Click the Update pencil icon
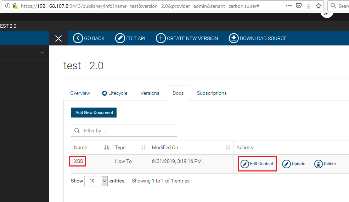Screen dimensions: 349x202 (286, 164)
